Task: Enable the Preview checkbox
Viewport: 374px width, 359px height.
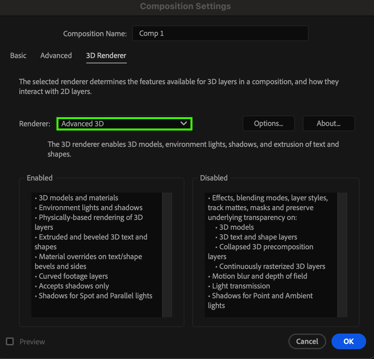Action: (x=10, y=341)
